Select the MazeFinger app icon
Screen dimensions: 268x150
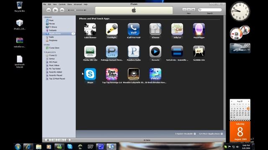199,29
